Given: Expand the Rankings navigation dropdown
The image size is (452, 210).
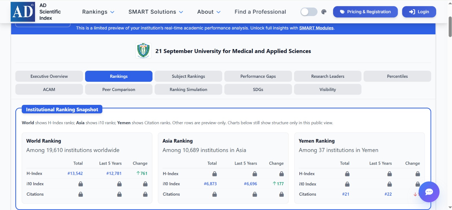Looking at the screenshot, I should 98,12.
